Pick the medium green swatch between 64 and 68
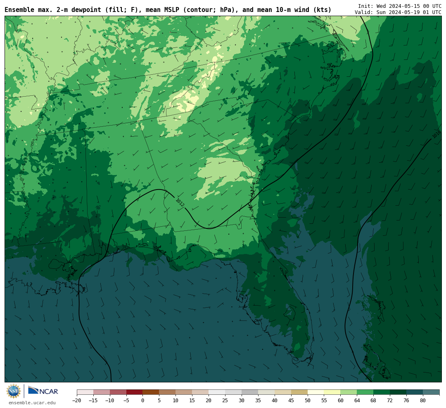 365,392
